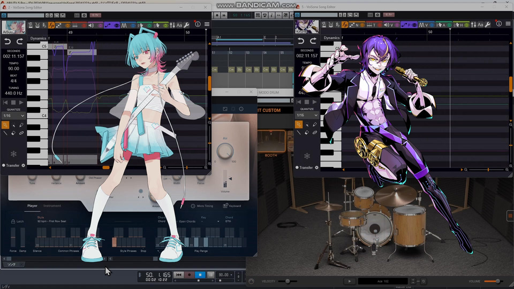Toggle the Latch lock

click(13, 222)
